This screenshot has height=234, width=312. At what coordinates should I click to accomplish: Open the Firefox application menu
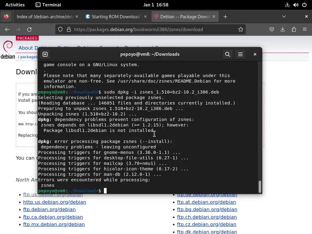(305, 30)
